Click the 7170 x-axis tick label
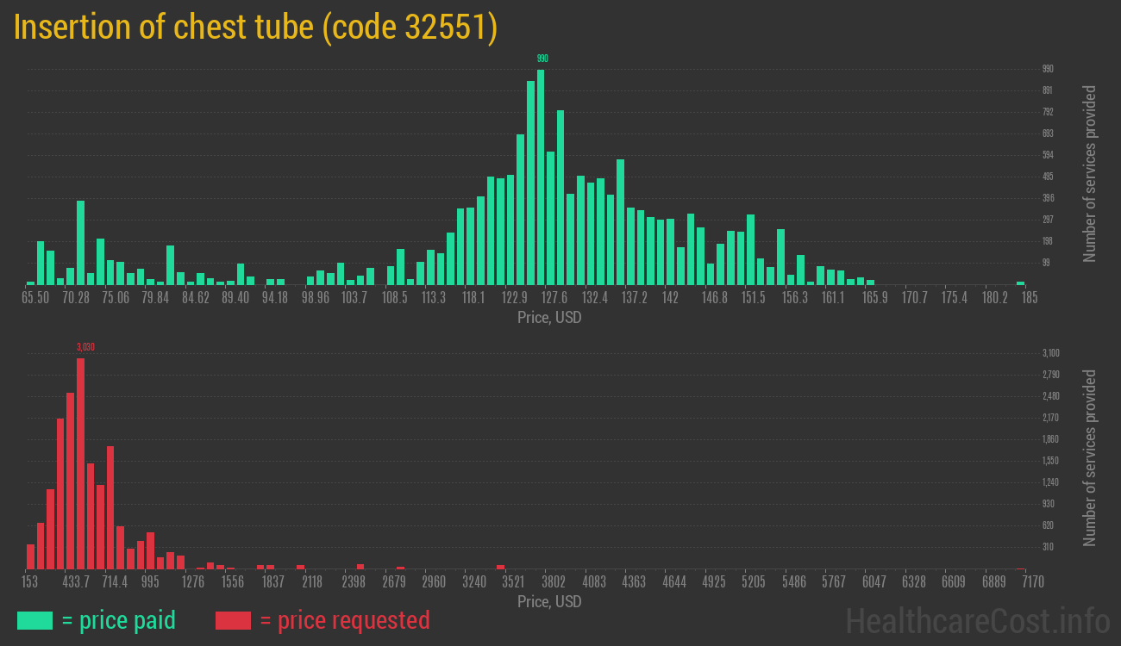 tap(1020, 582)
